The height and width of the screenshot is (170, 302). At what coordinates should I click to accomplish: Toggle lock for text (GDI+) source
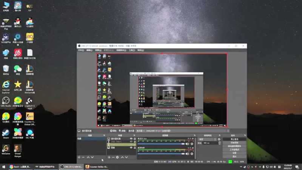pyautogui.click(x=135, y=141)
